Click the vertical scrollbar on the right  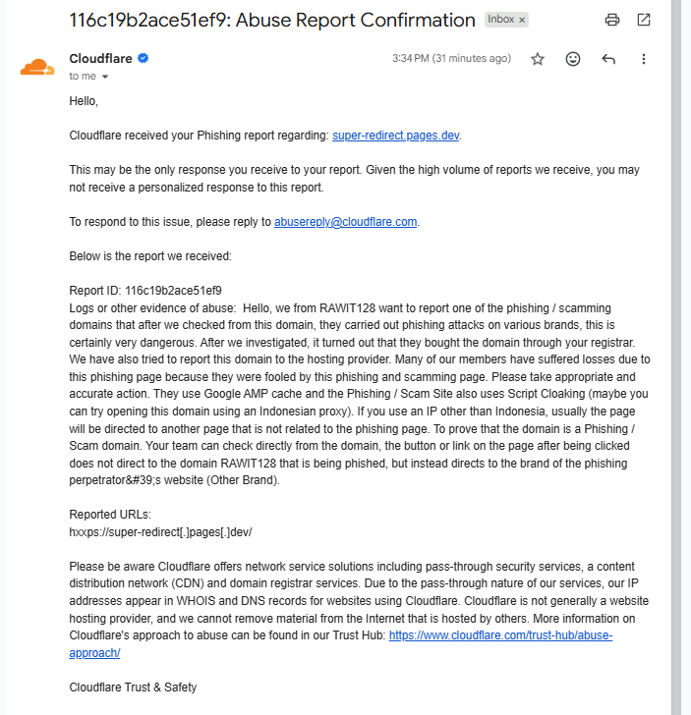click(676, 357)
